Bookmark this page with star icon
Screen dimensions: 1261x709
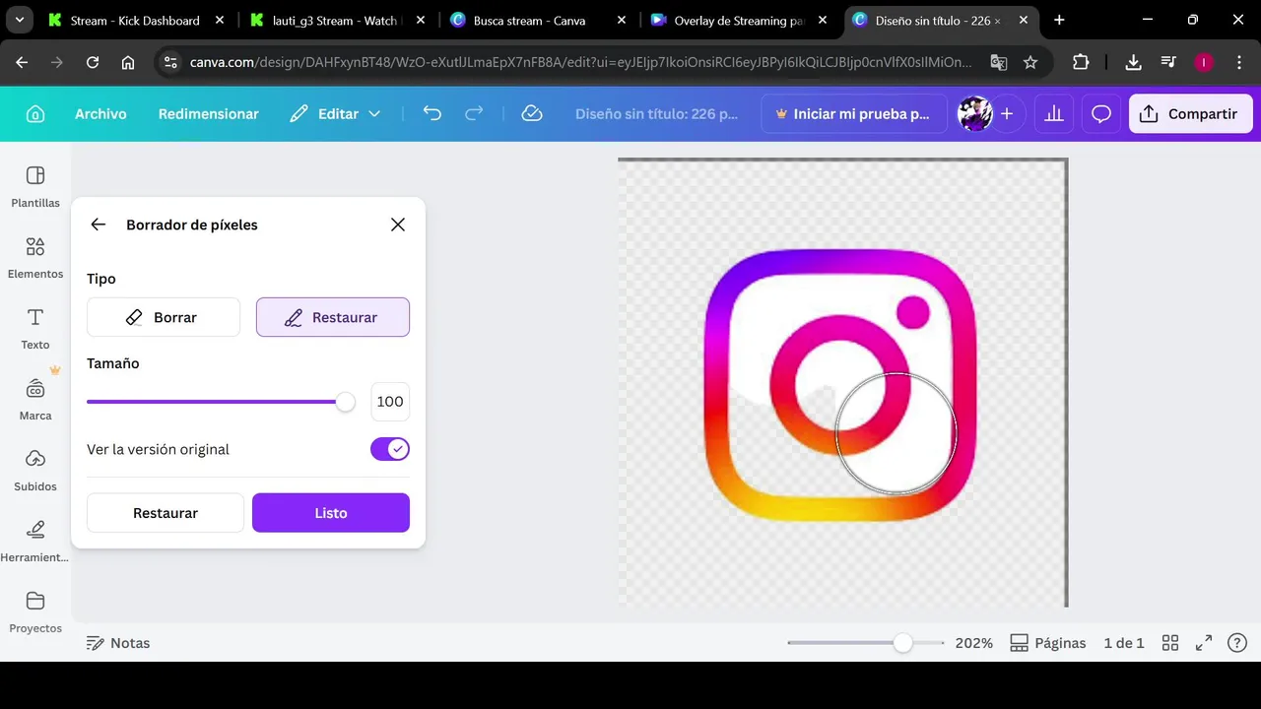[1030, 62]
